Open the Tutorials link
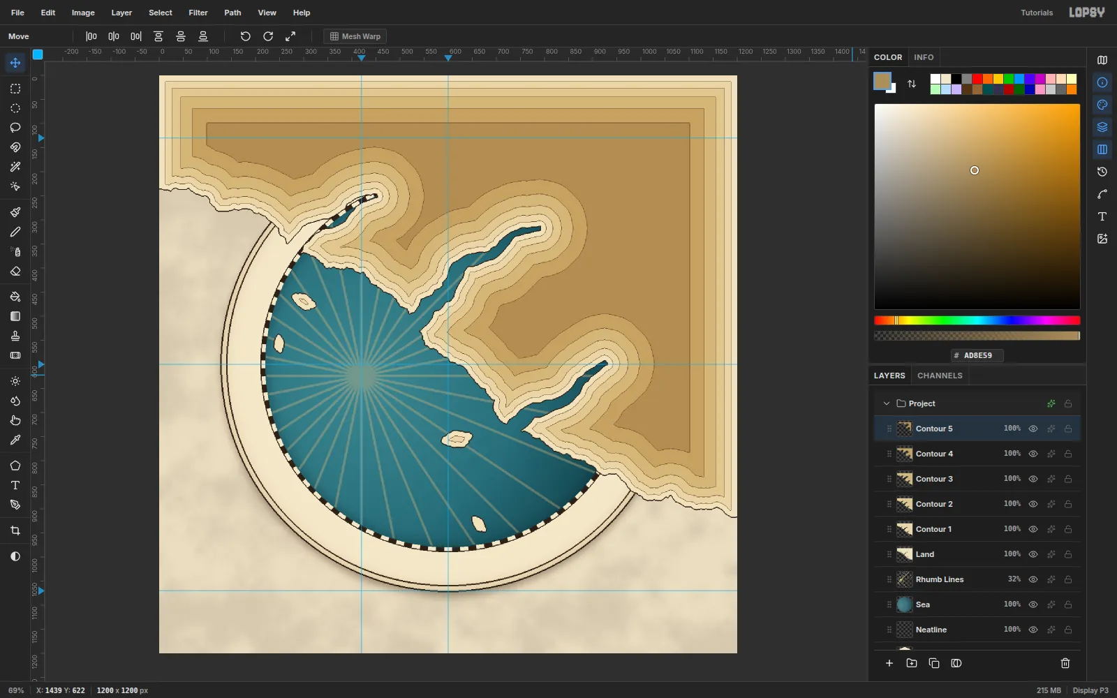Screen dimensions: 1117x698 tap(1037, 13)
